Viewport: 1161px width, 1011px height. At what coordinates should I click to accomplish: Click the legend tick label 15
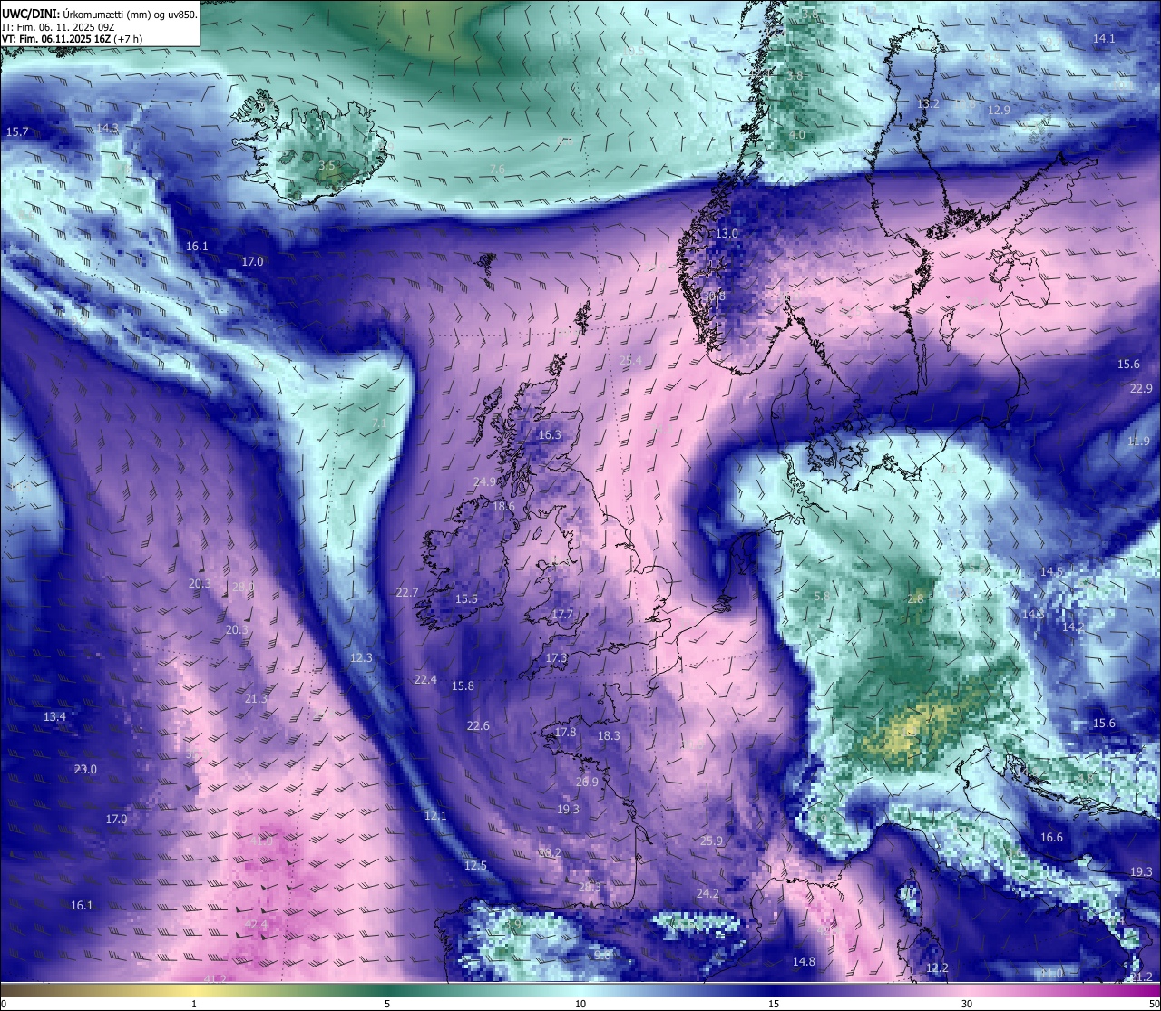[774, 1004]
